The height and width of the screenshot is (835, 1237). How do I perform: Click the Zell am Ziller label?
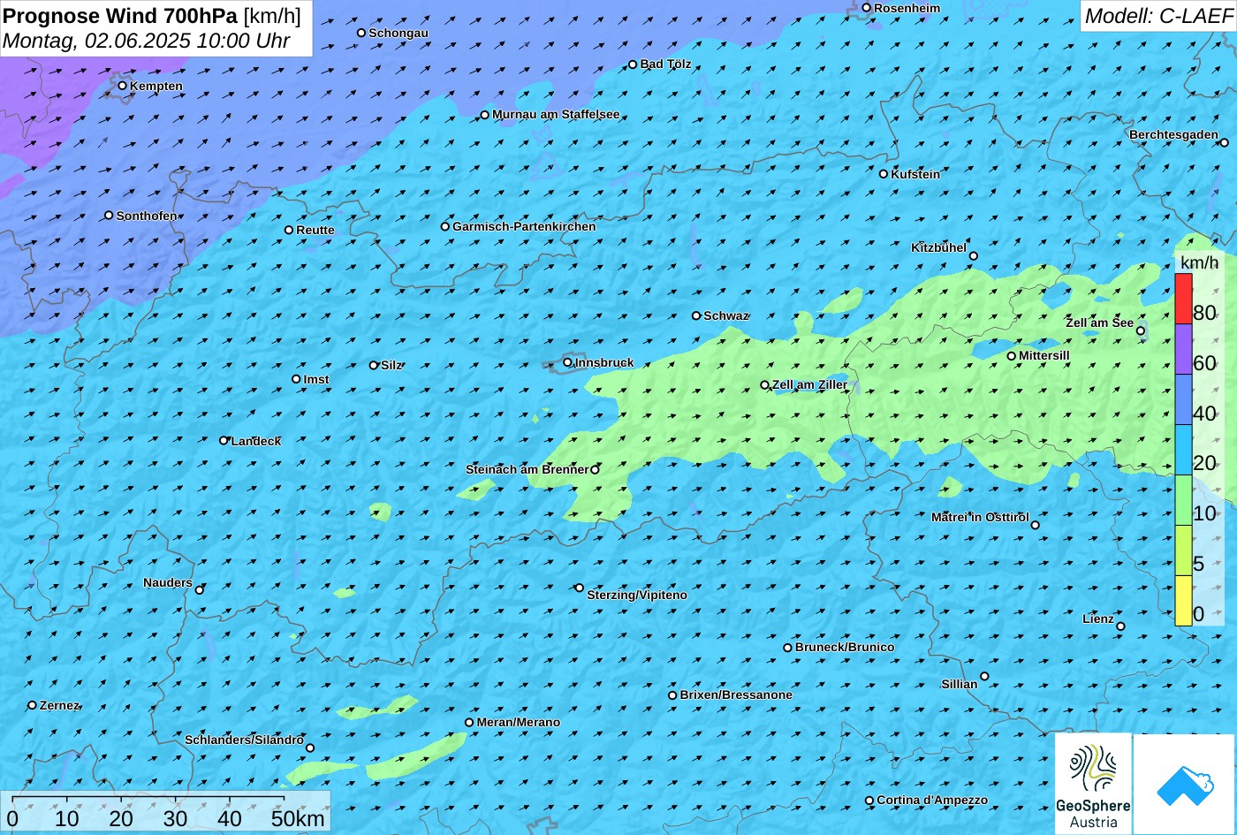809,385
